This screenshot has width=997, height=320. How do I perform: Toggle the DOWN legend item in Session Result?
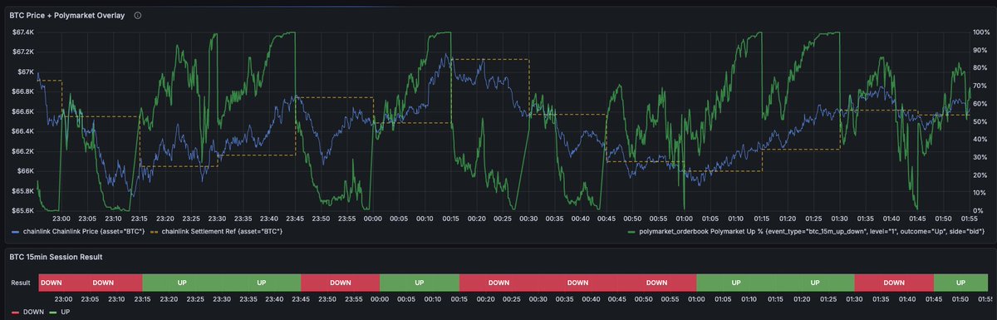point(34,311)
